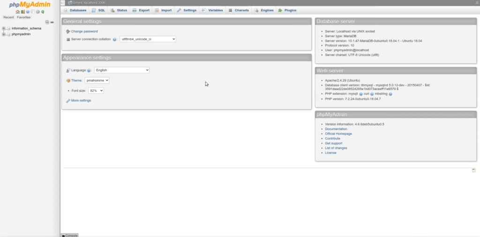Click the phpMyAdmin logo
Viewport: 480px width, 237px height.
pyautogui.click(x=30, y=5)
